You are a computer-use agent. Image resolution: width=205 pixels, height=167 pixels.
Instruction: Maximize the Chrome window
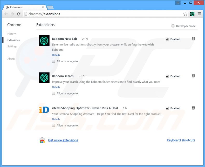click(x=191, y=3)
